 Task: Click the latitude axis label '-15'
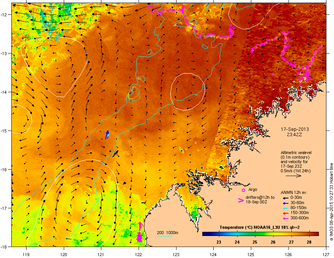click(4, 131)
